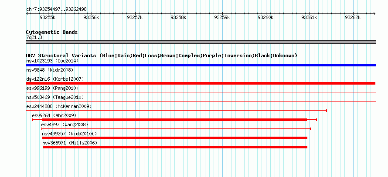Click the DGV Structural Variants track title
388x177 pixels.
[x=162, y=56]
